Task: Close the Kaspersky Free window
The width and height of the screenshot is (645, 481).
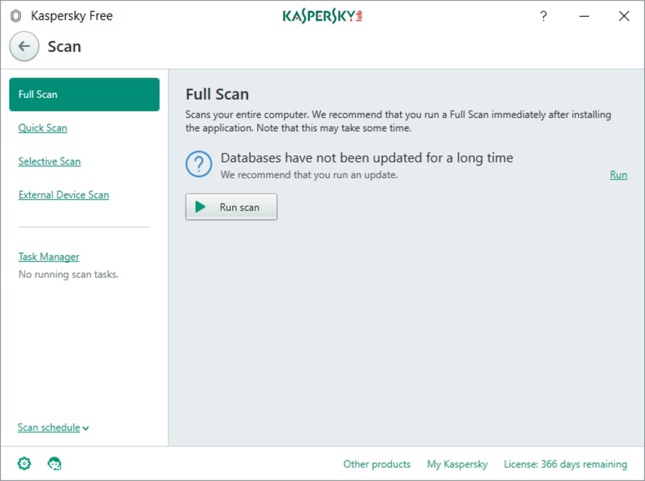Action: (624, 16)
